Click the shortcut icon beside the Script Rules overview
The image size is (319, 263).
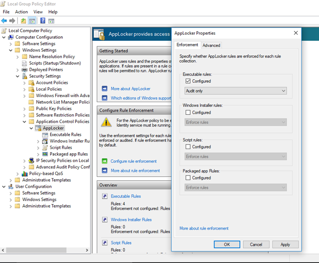(105, 243)
